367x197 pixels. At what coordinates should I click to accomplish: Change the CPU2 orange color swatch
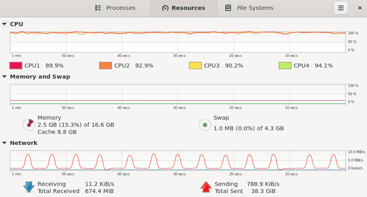[x=105, y=66]
